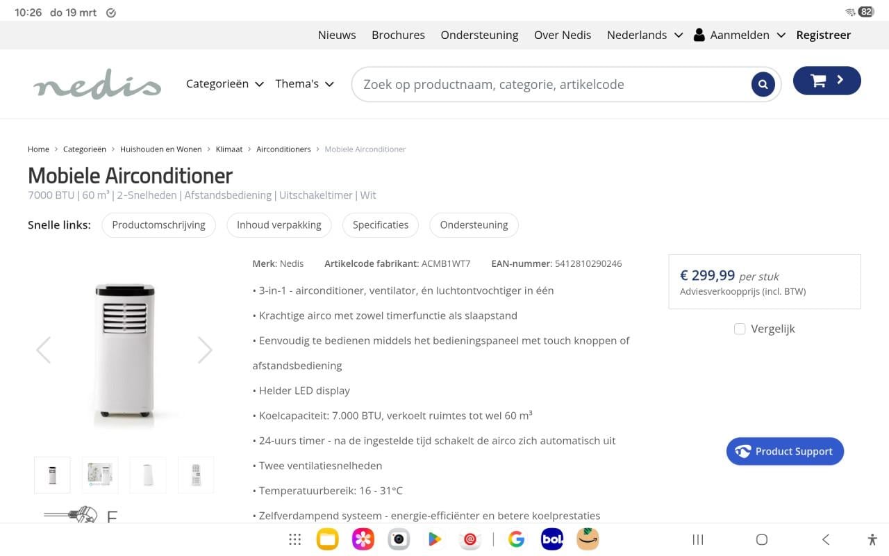
Task: Tap the recent apps navigation button
Action: click(x=697, y=539)
